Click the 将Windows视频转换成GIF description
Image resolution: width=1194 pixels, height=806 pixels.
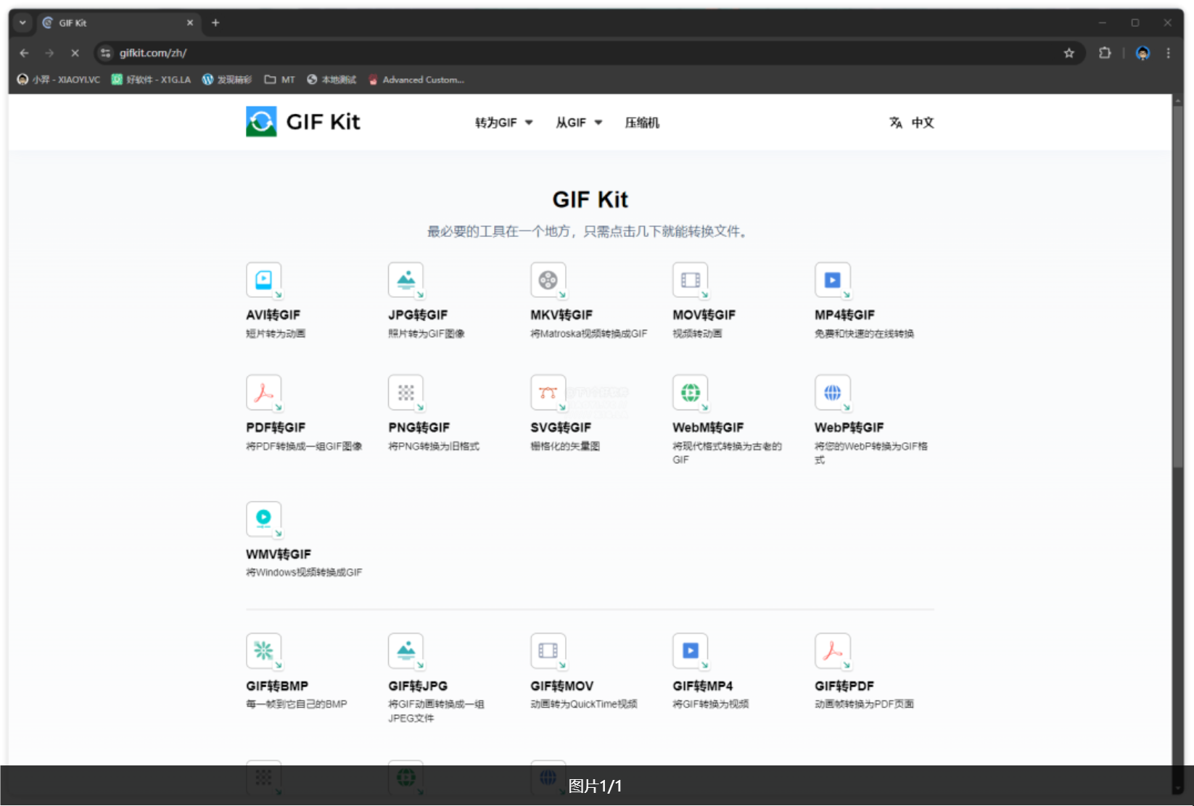[304, 573]
